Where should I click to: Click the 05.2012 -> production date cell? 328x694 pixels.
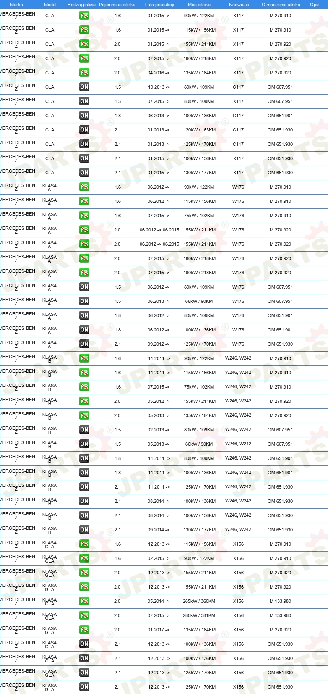click(159, 401)
